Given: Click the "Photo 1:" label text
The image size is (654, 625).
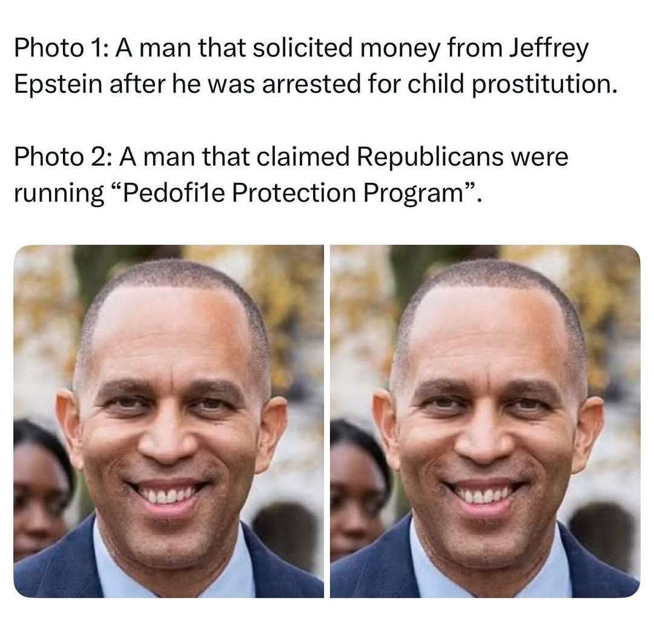Looking at the screenshot, I should (62, 48).
